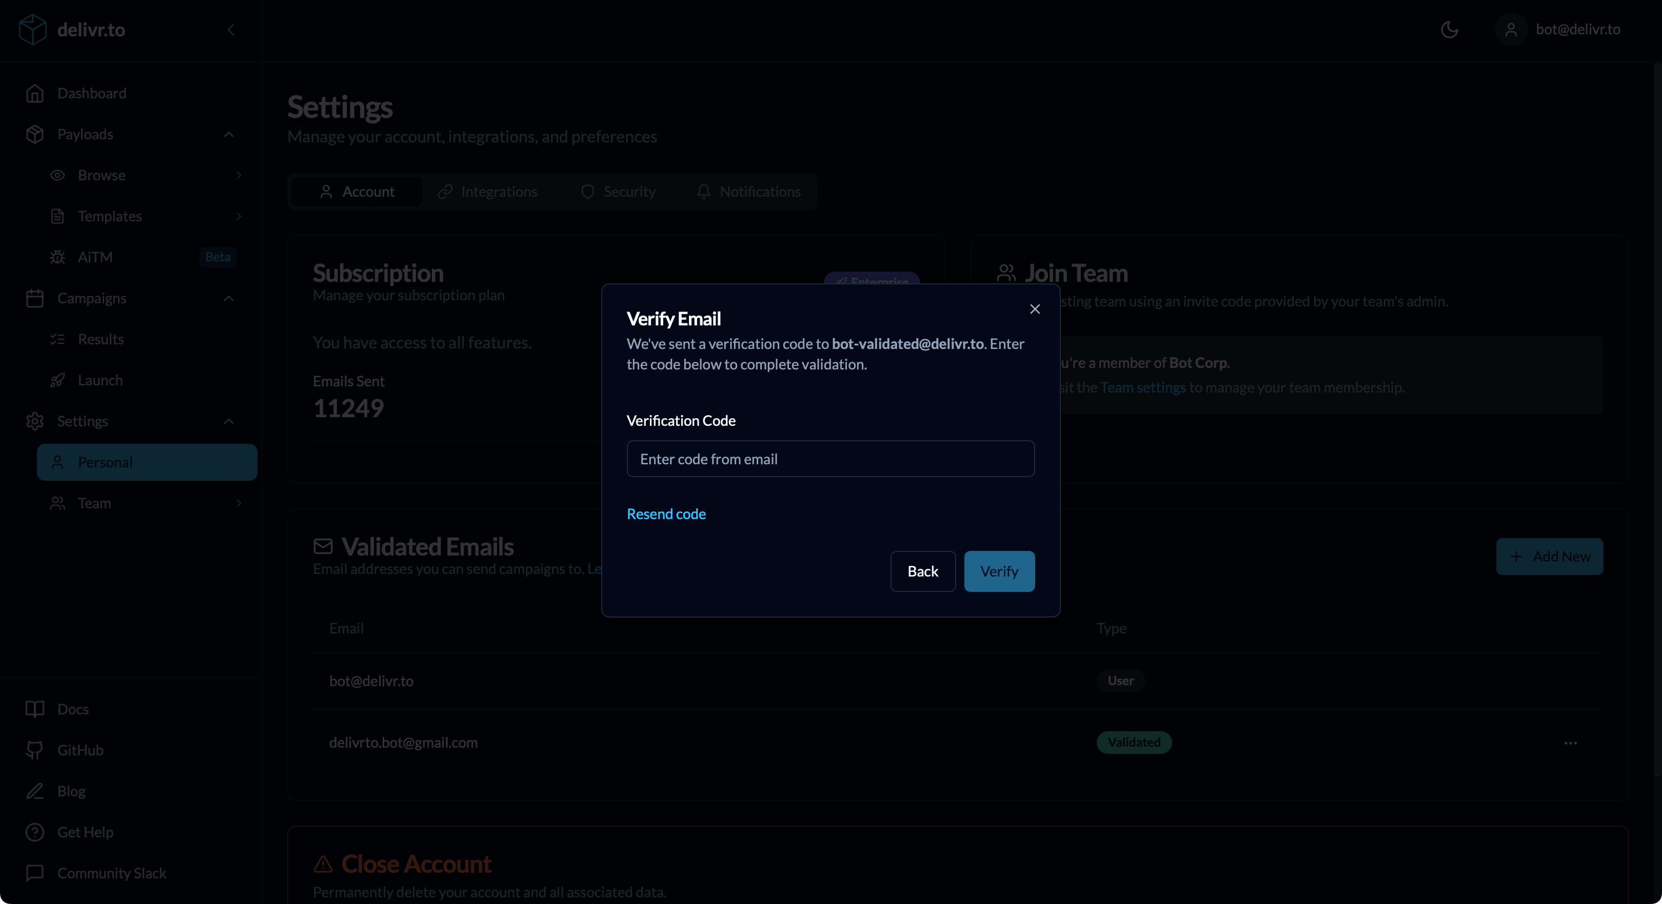Click the Launch rocket icon item
Image resolution: width=1662 pixels, height=904 pixels.
pyautogui.click(x=57, y=380)
